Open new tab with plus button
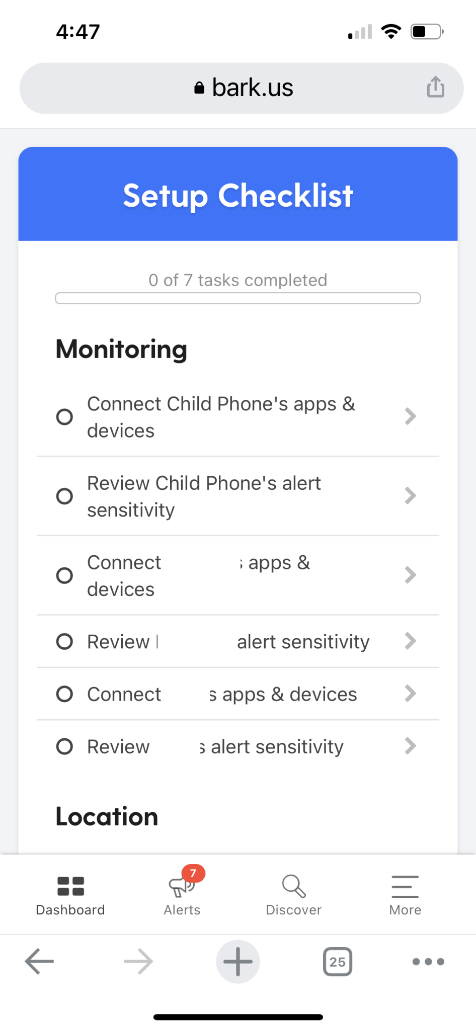476x1030 pixels. pyautogui.click(x=238, y=962)
